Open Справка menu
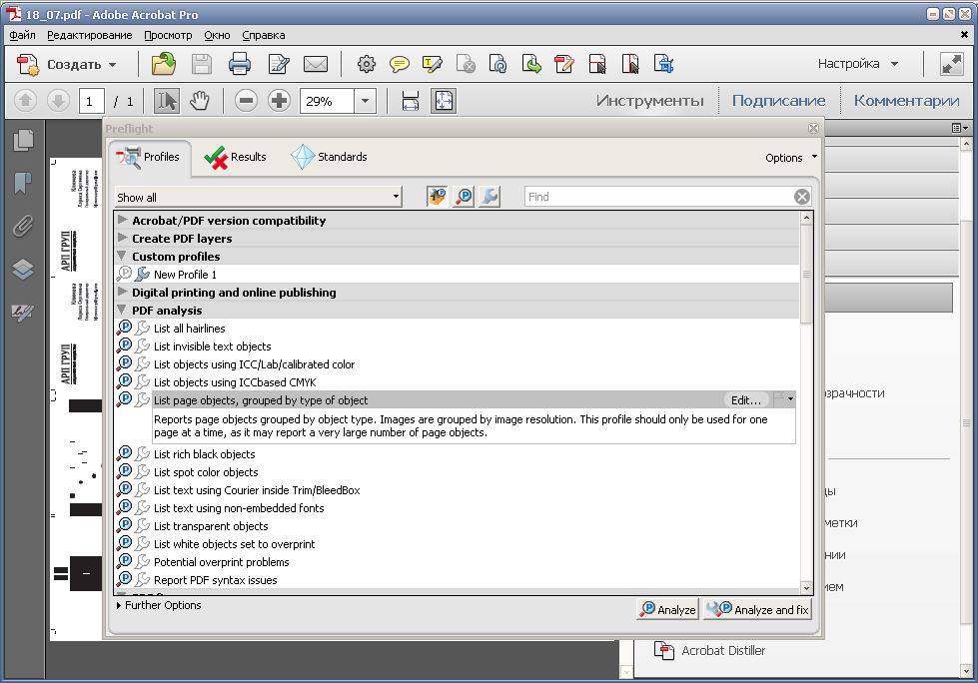 tap(263, 35)
